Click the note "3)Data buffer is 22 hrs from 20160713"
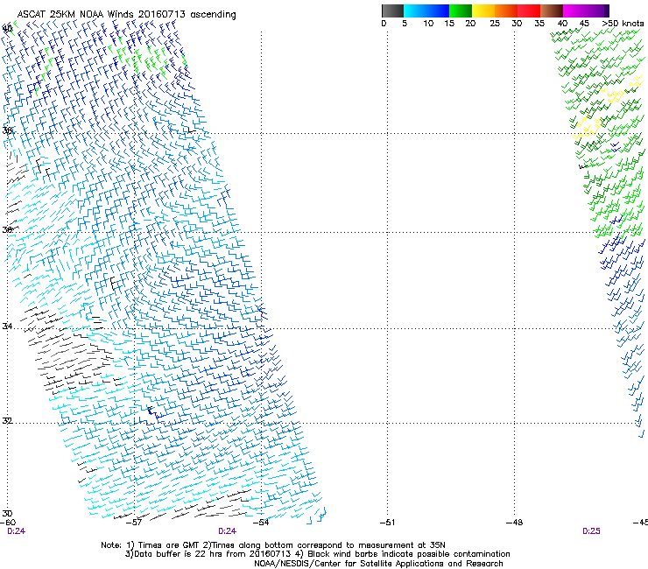Viewport: 648px width, 569px height. coord(209,554)
